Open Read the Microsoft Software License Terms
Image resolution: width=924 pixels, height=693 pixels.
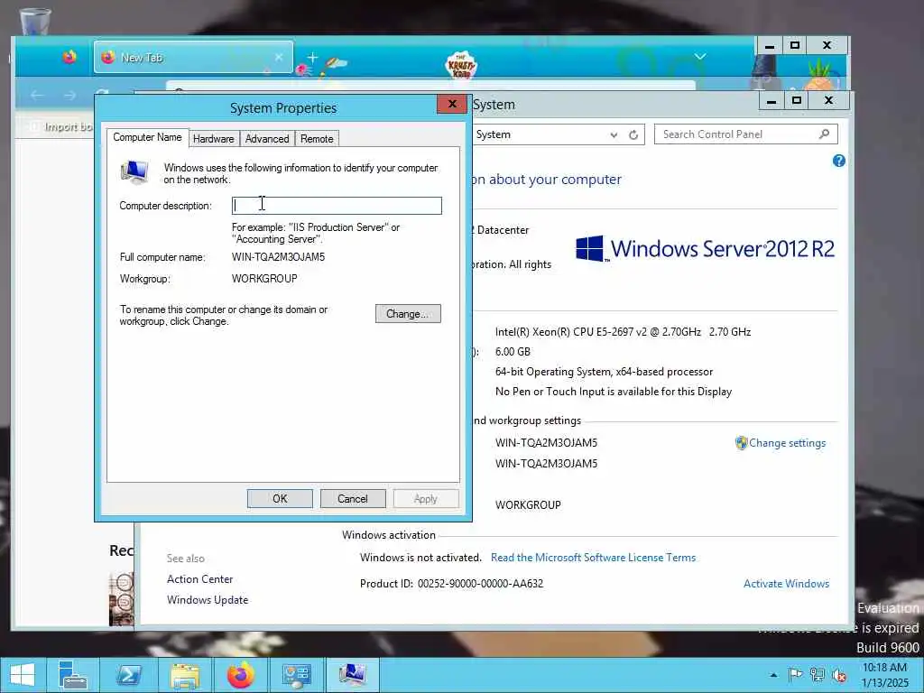pyautogui.click(x=594, y=558)
